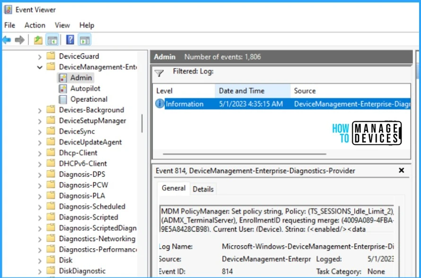Click the filter funnel icon
The width and height of the screenshot is (421, 278).
pos(159,73)
